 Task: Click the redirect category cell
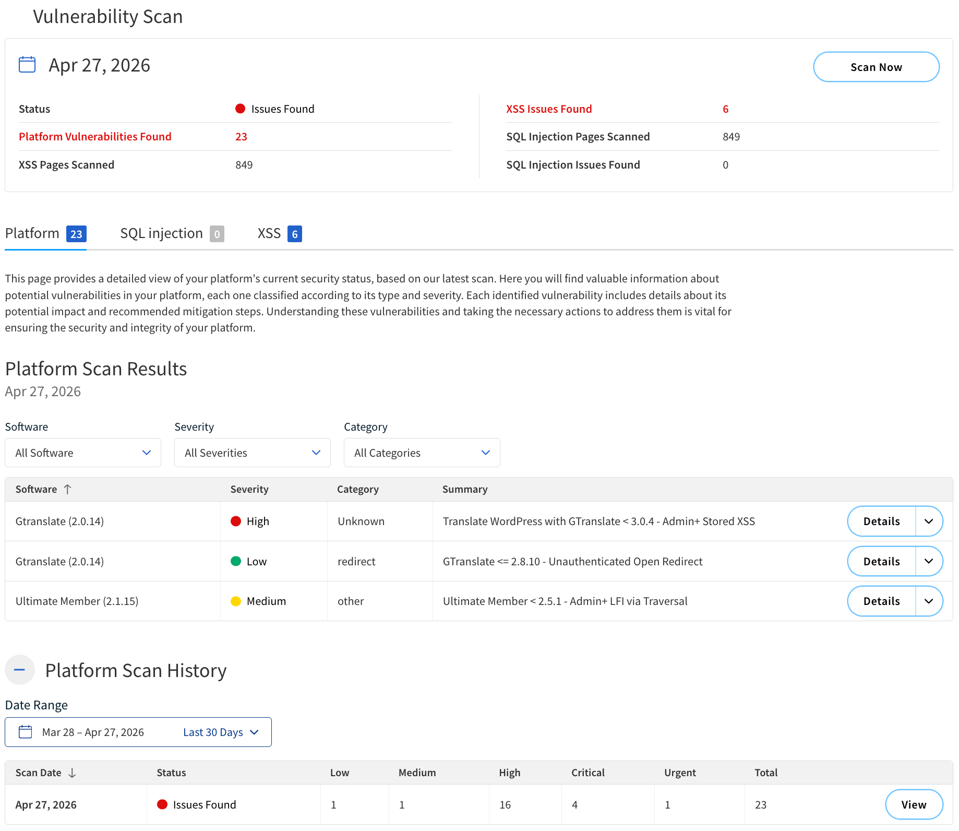356,561
